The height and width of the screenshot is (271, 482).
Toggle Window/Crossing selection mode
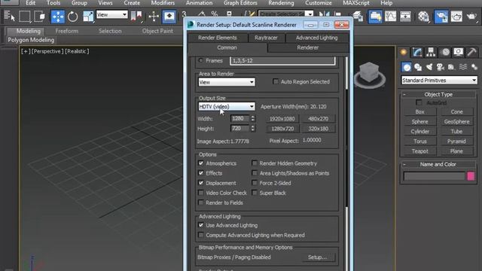(x=40, y=16)
